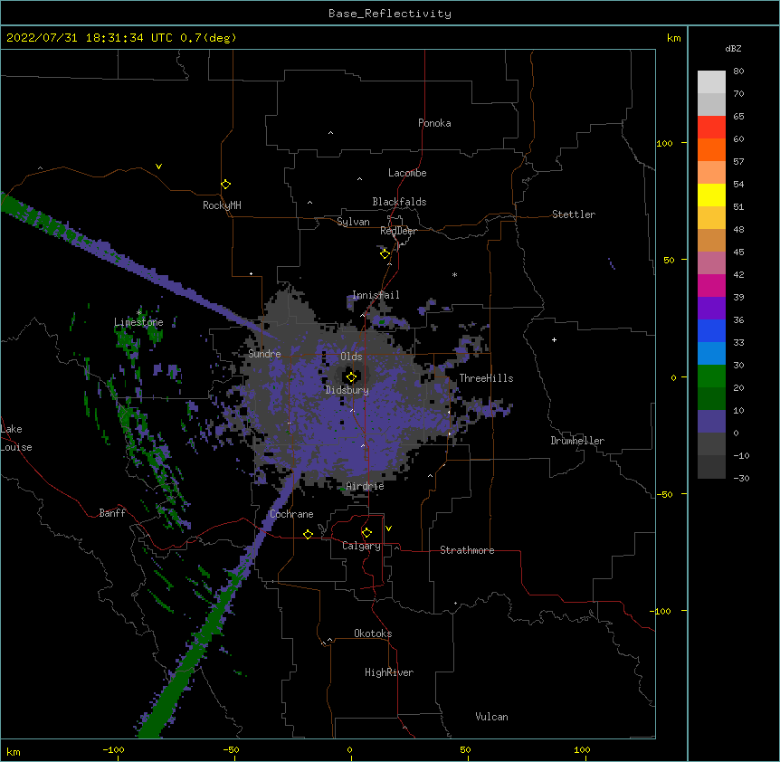
Task: Click the slate purple 0-10 dBZ legend swatch
Action: point(711,422)
